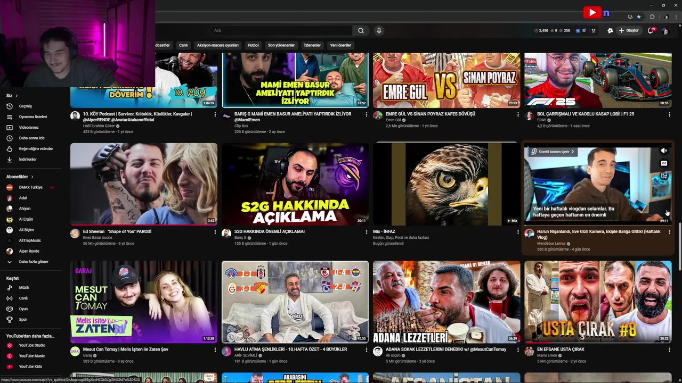This screenshot has height=383, width=682.
Task: Open ARİF SEVİMLİ channel link
Action: [246, 355]
